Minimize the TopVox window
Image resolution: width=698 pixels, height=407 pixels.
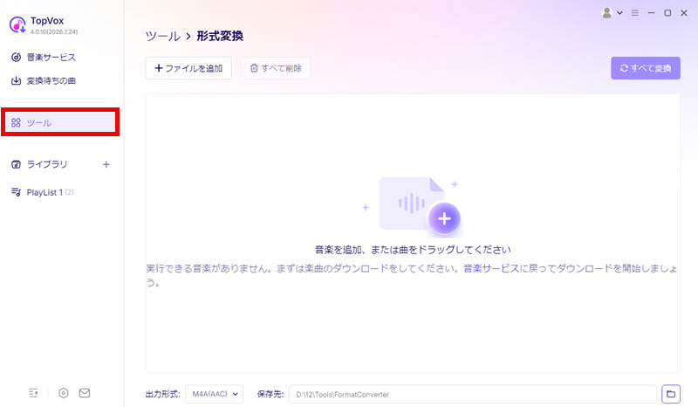pyautogui.click(x=651, y=13)
